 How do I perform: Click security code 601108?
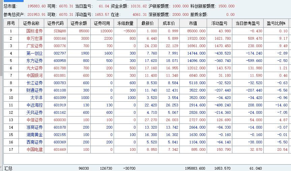coord(60,91)
